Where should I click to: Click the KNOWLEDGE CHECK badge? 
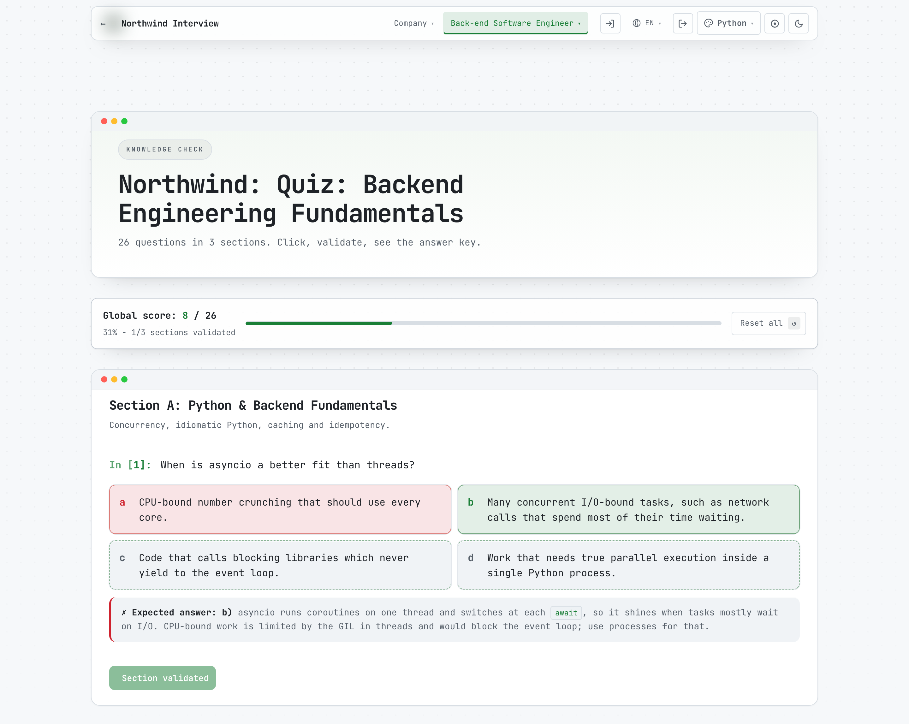click(x=165, y=149)
